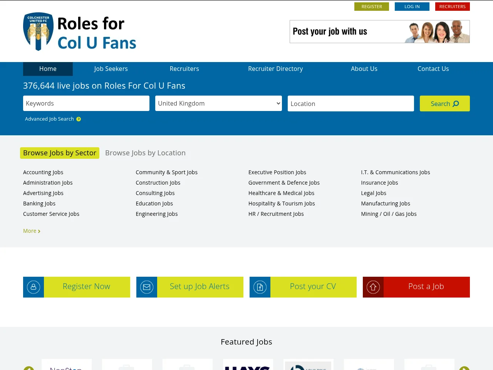Viewport: 493px width, 370px height.
Task: Browse Engineering Jobs
Action: [157, 214]
